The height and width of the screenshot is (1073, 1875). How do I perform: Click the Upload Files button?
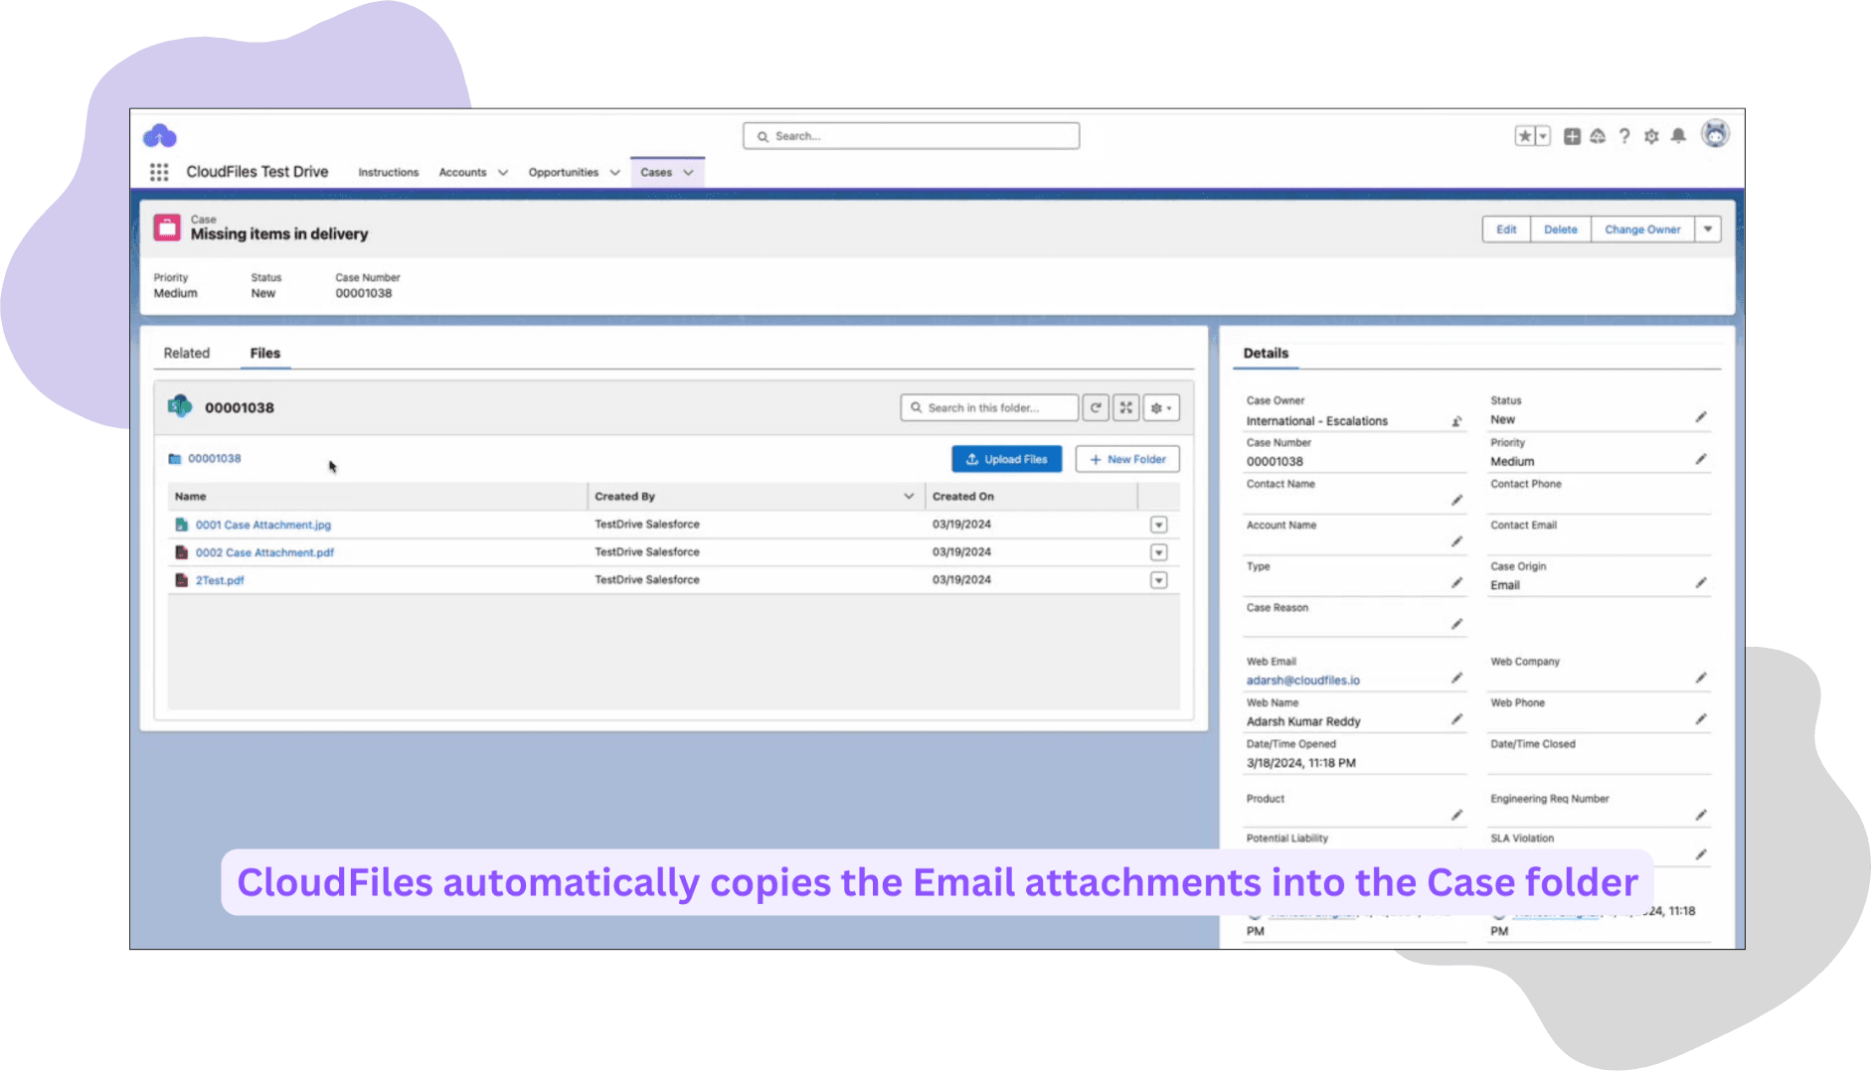(1006, 459)
